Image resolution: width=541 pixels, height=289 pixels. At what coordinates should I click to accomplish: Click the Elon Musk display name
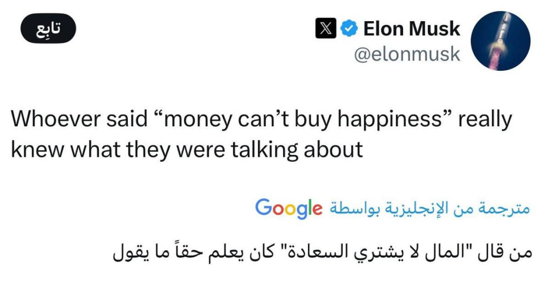click(412, 29)
